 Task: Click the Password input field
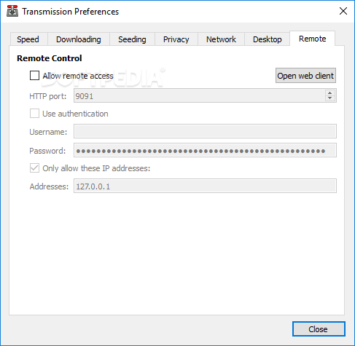click(205, 150)
